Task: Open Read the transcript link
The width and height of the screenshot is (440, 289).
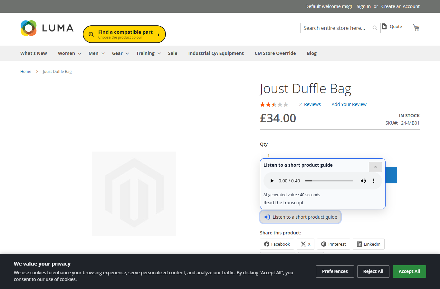Action: pyautogui.click(x=283, y=203)
